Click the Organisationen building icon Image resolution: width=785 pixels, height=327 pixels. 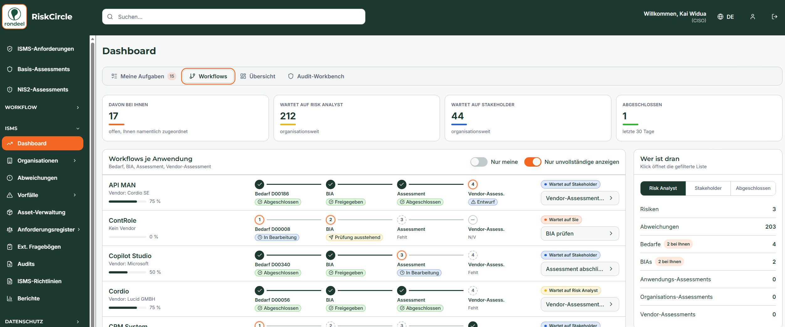point(10,161)
